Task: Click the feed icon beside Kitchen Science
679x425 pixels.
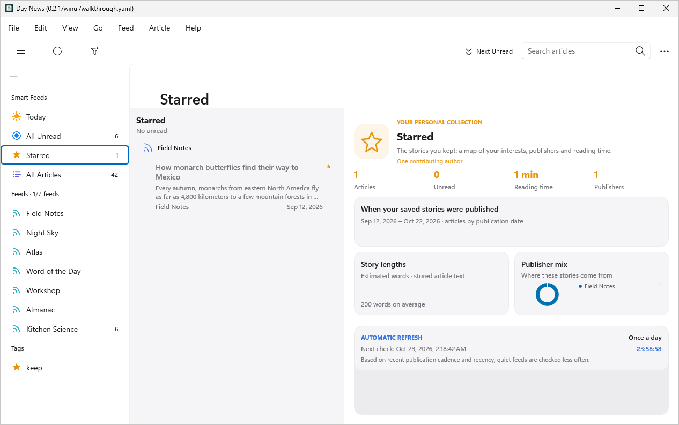Action: point(17,329)
